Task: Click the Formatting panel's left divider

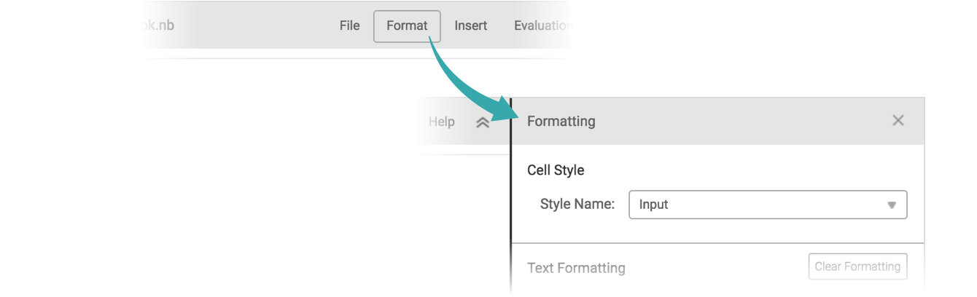Action: 511,197
